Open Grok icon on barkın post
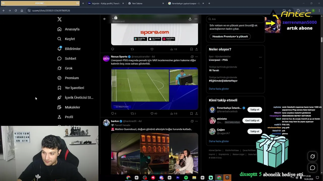This screenshot has width=323, height=181. [x=192, y=121]
